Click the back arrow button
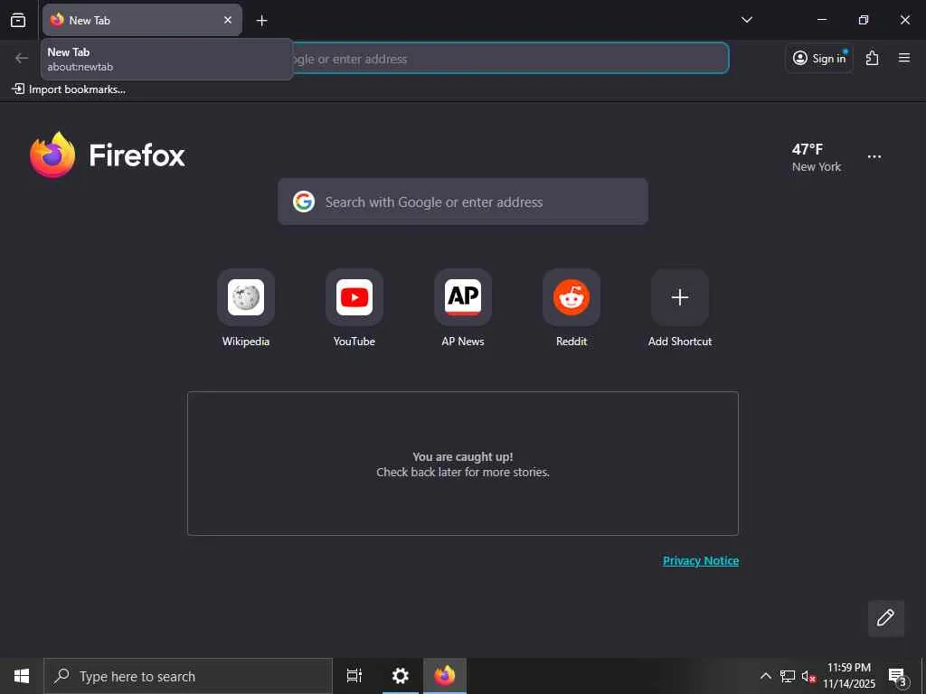 coord(22,58)
